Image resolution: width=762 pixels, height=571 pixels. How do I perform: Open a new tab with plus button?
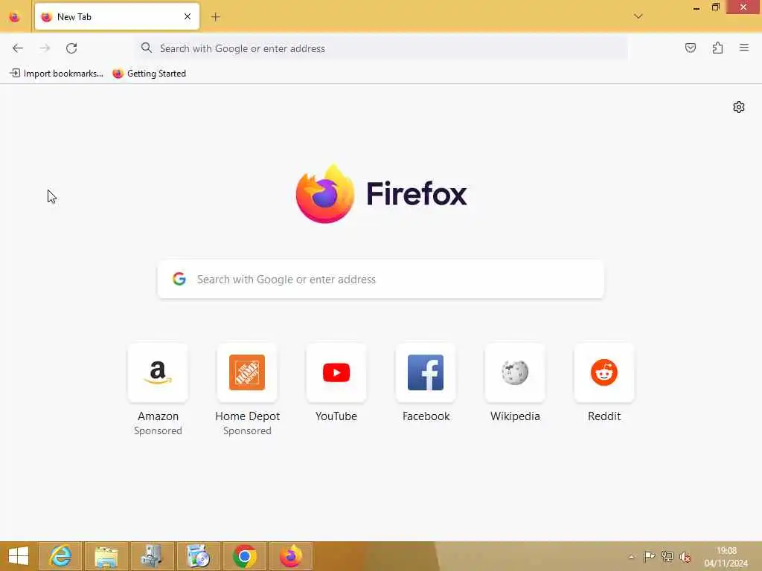215,17
